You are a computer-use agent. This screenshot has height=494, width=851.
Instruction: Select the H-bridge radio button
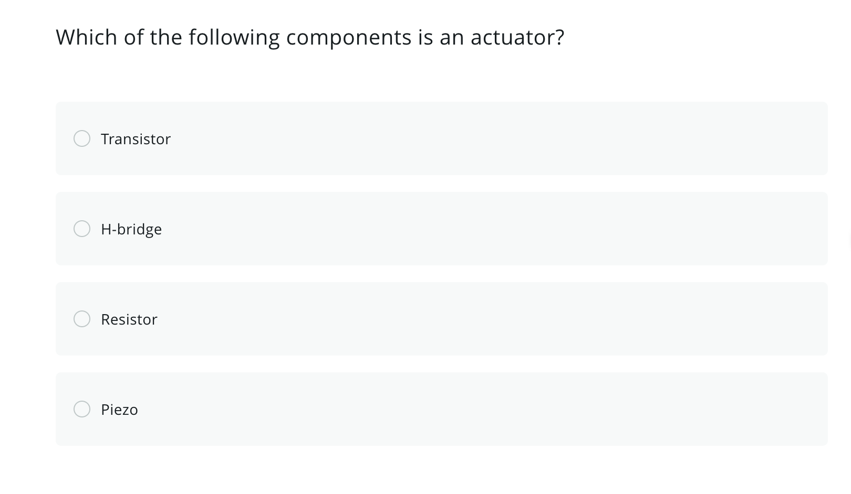pos(82,229)
